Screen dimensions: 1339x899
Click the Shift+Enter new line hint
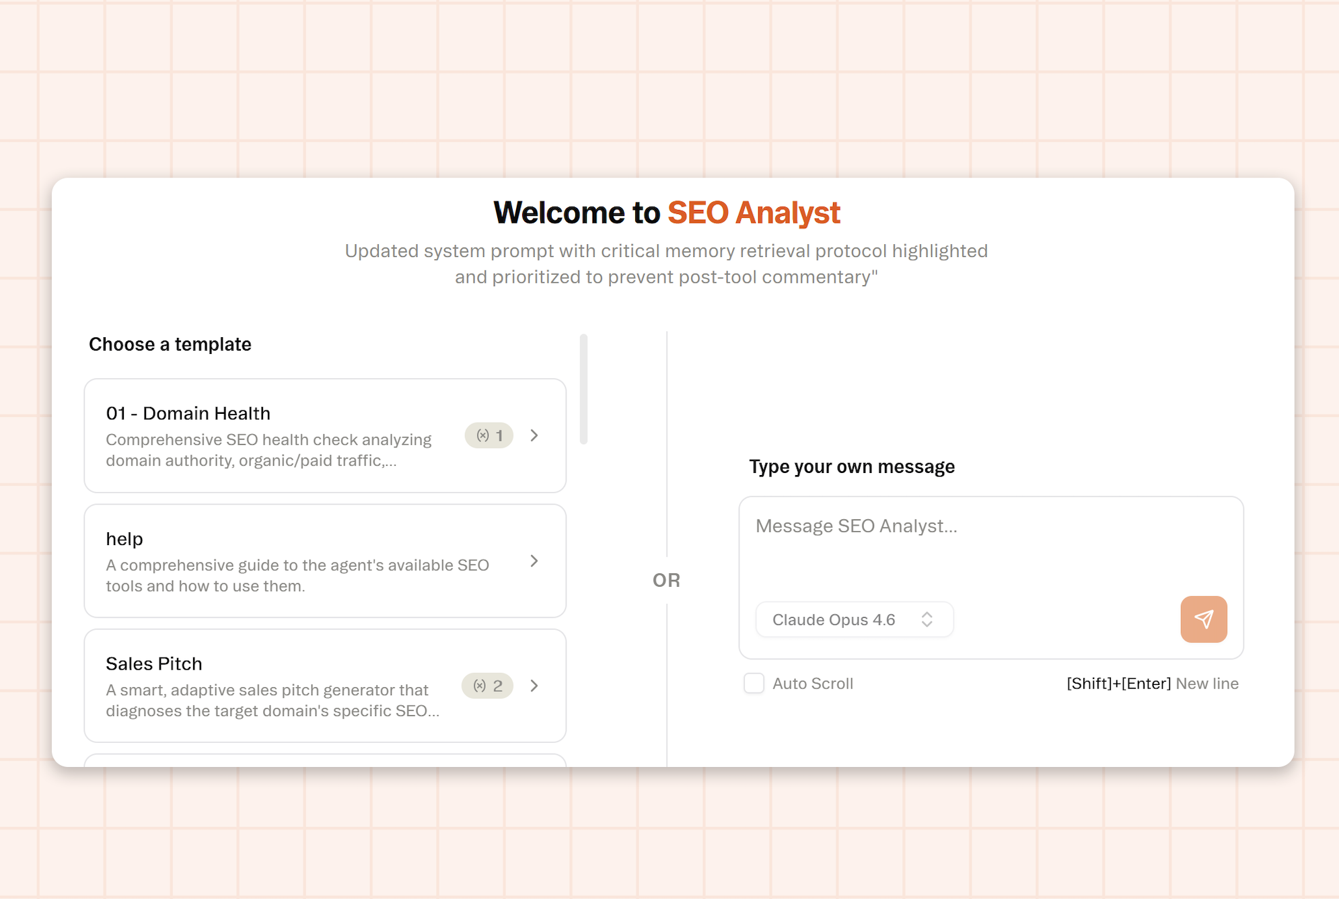(x=1152, y=683)
